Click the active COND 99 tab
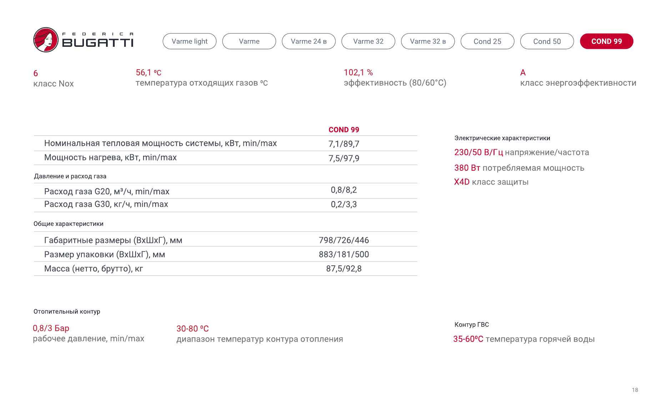Viewport: 668px width, 405px height. (x=606, y=41)
